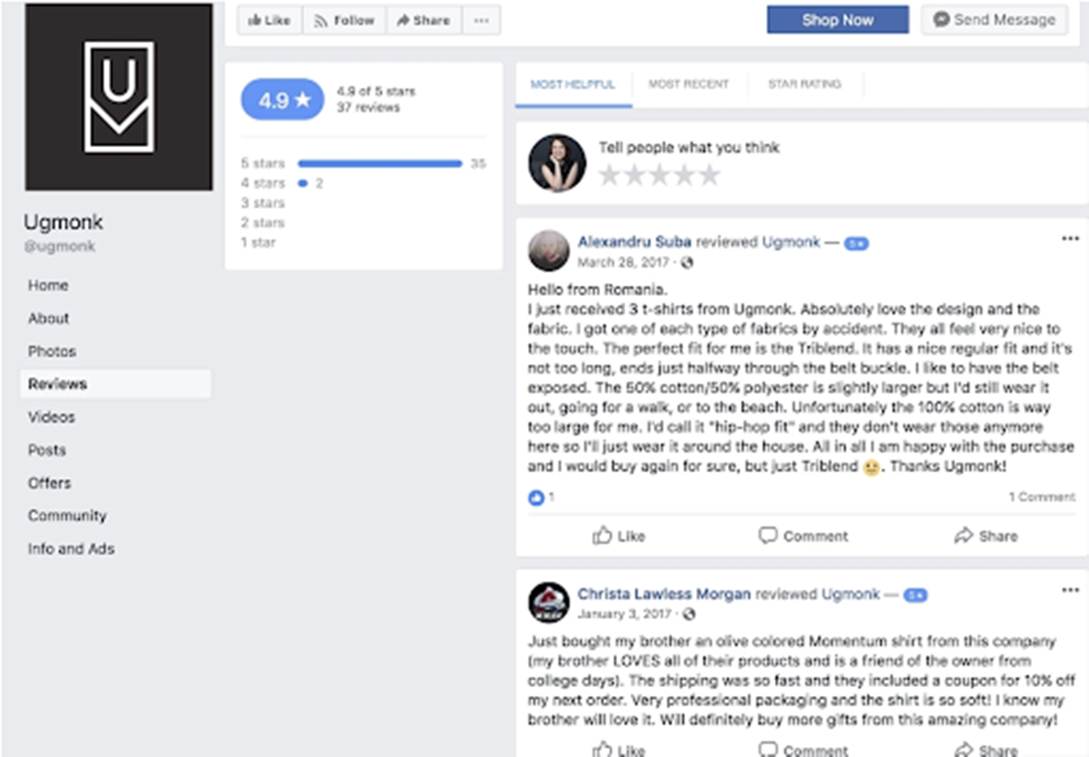Switch to the Star Rating tab
This screenshot has width=1089, height=757.
click(x=805, y=84)
